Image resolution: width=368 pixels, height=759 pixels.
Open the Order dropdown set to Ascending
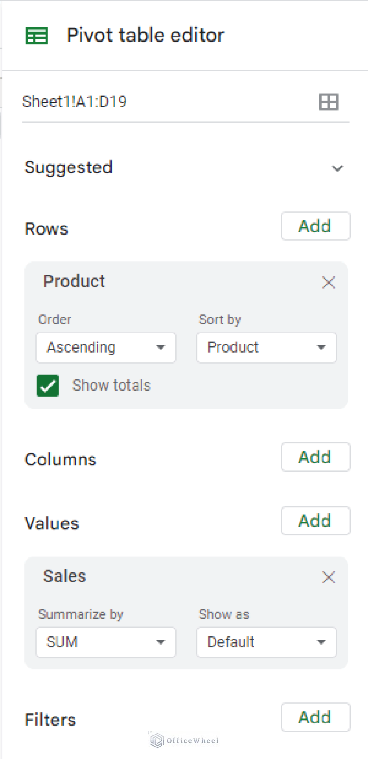pos(106,347)
